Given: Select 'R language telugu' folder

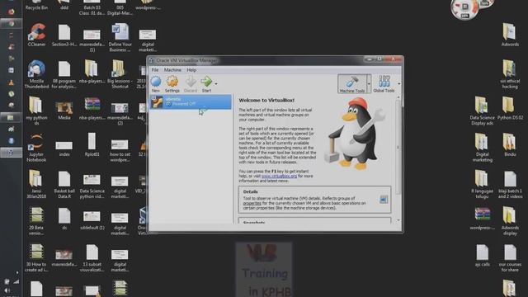Looking at the screenshot, I should coord(482,184).
